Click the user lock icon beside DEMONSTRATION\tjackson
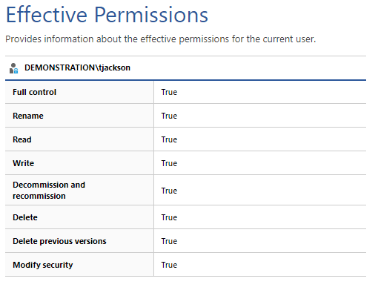 click(13, 68)
